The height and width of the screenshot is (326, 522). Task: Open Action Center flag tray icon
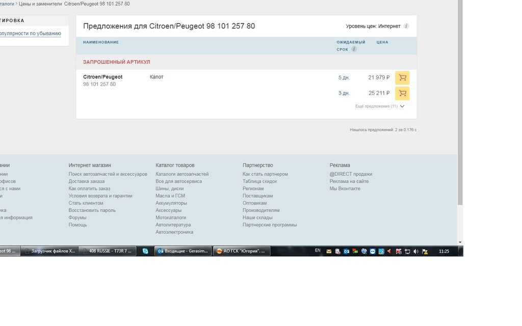click(425, 252)
